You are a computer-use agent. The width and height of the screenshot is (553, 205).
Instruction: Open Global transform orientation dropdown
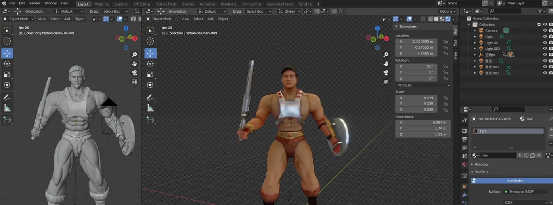[289, 11]
